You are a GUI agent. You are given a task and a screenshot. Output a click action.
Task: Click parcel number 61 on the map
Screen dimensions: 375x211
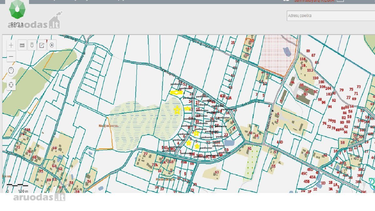pos(249,148)
